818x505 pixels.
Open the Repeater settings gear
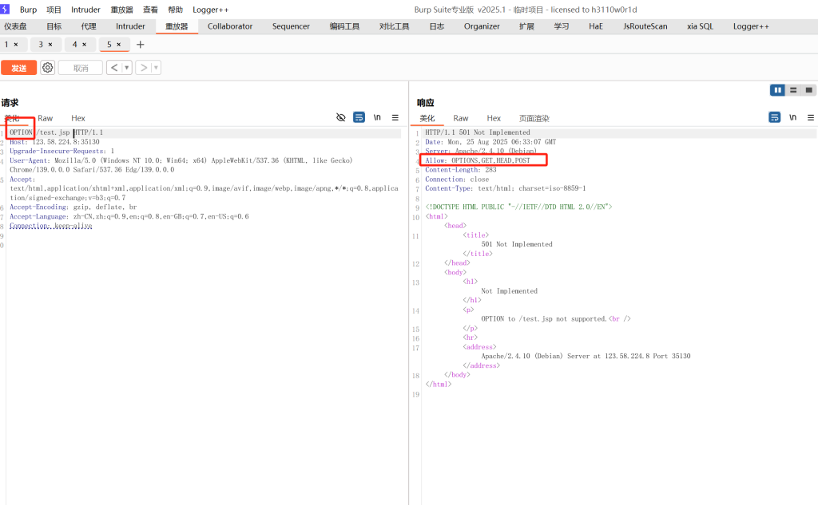47,67
